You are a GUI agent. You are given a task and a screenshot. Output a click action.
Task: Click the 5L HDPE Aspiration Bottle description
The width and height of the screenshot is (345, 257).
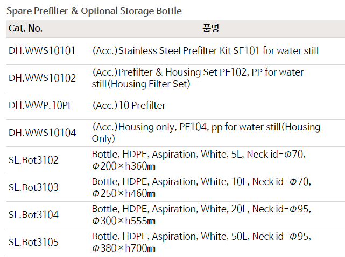[x=198, y=155]
